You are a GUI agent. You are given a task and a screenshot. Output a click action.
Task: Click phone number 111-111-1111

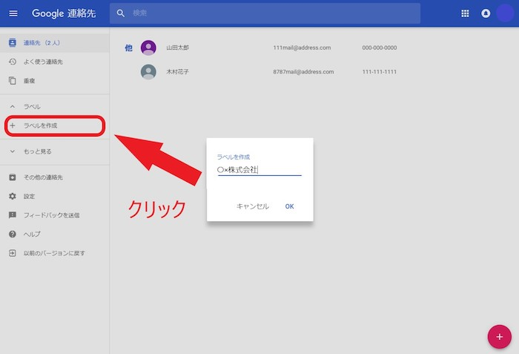(380, 71)
